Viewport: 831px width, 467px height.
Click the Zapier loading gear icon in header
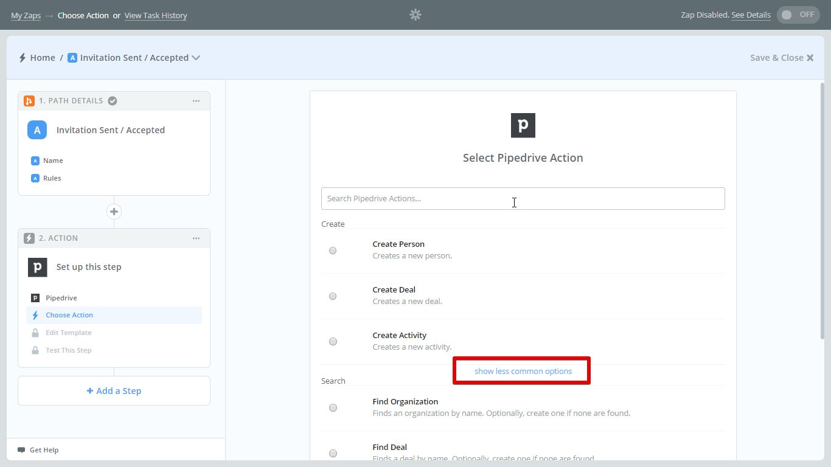pos(415,15)
